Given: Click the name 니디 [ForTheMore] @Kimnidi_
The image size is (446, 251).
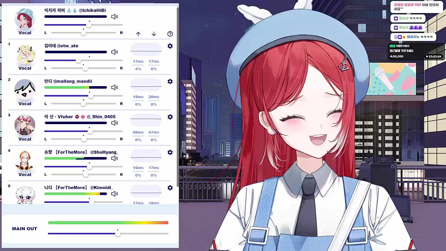Looking at the screenshot, I should [x=79, y=188].
